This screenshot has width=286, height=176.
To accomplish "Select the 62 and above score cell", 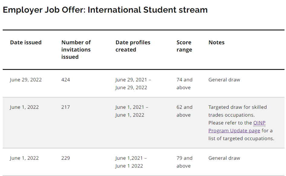I will [184, 111].
